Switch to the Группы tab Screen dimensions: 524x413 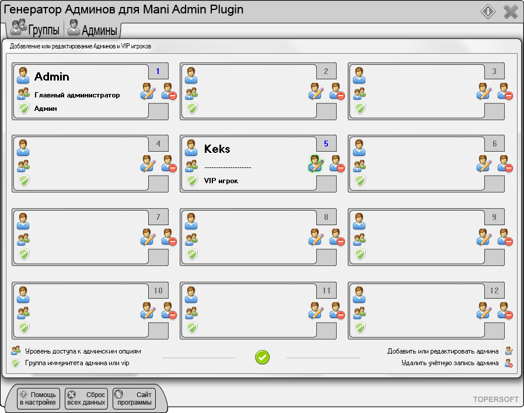coord(35,29)
